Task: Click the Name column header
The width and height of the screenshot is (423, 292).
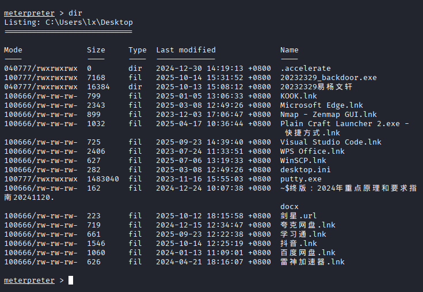Action: [x=289, y=50]
